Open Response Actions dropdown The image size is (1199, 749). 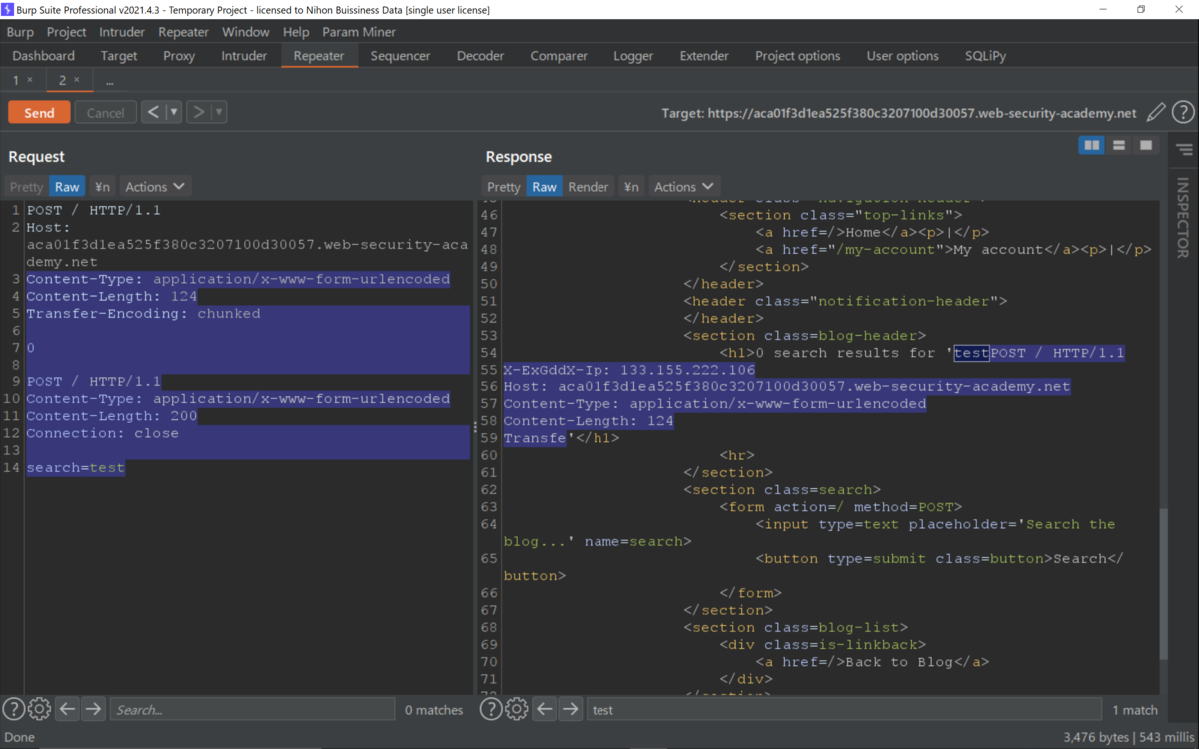click(684, 186)
